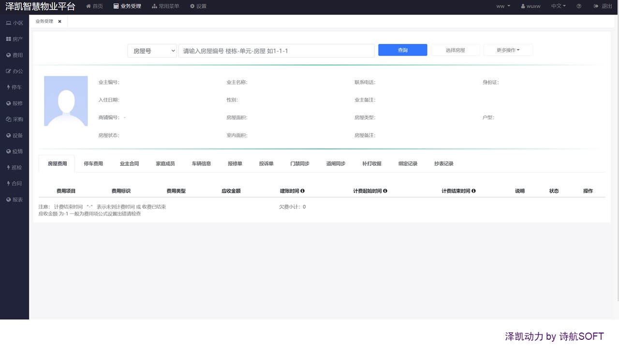619x348 pixels.
Task: Switch to the 家庭成员 tab
Action: (165, 164)
